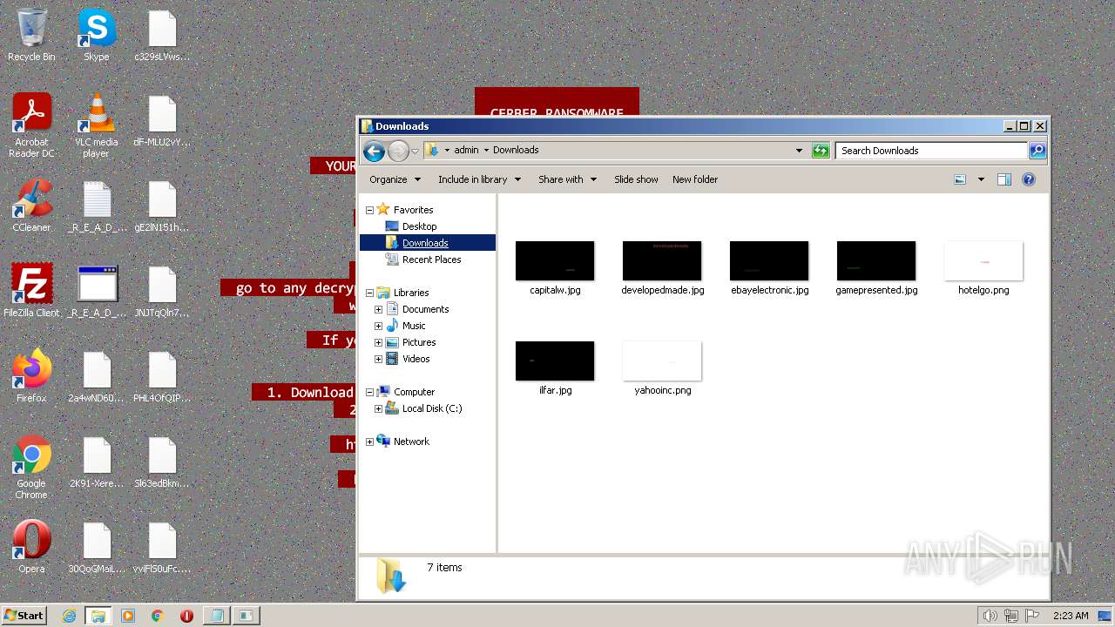
Task: Expand the Network tree node
Action: coord(369,442)
